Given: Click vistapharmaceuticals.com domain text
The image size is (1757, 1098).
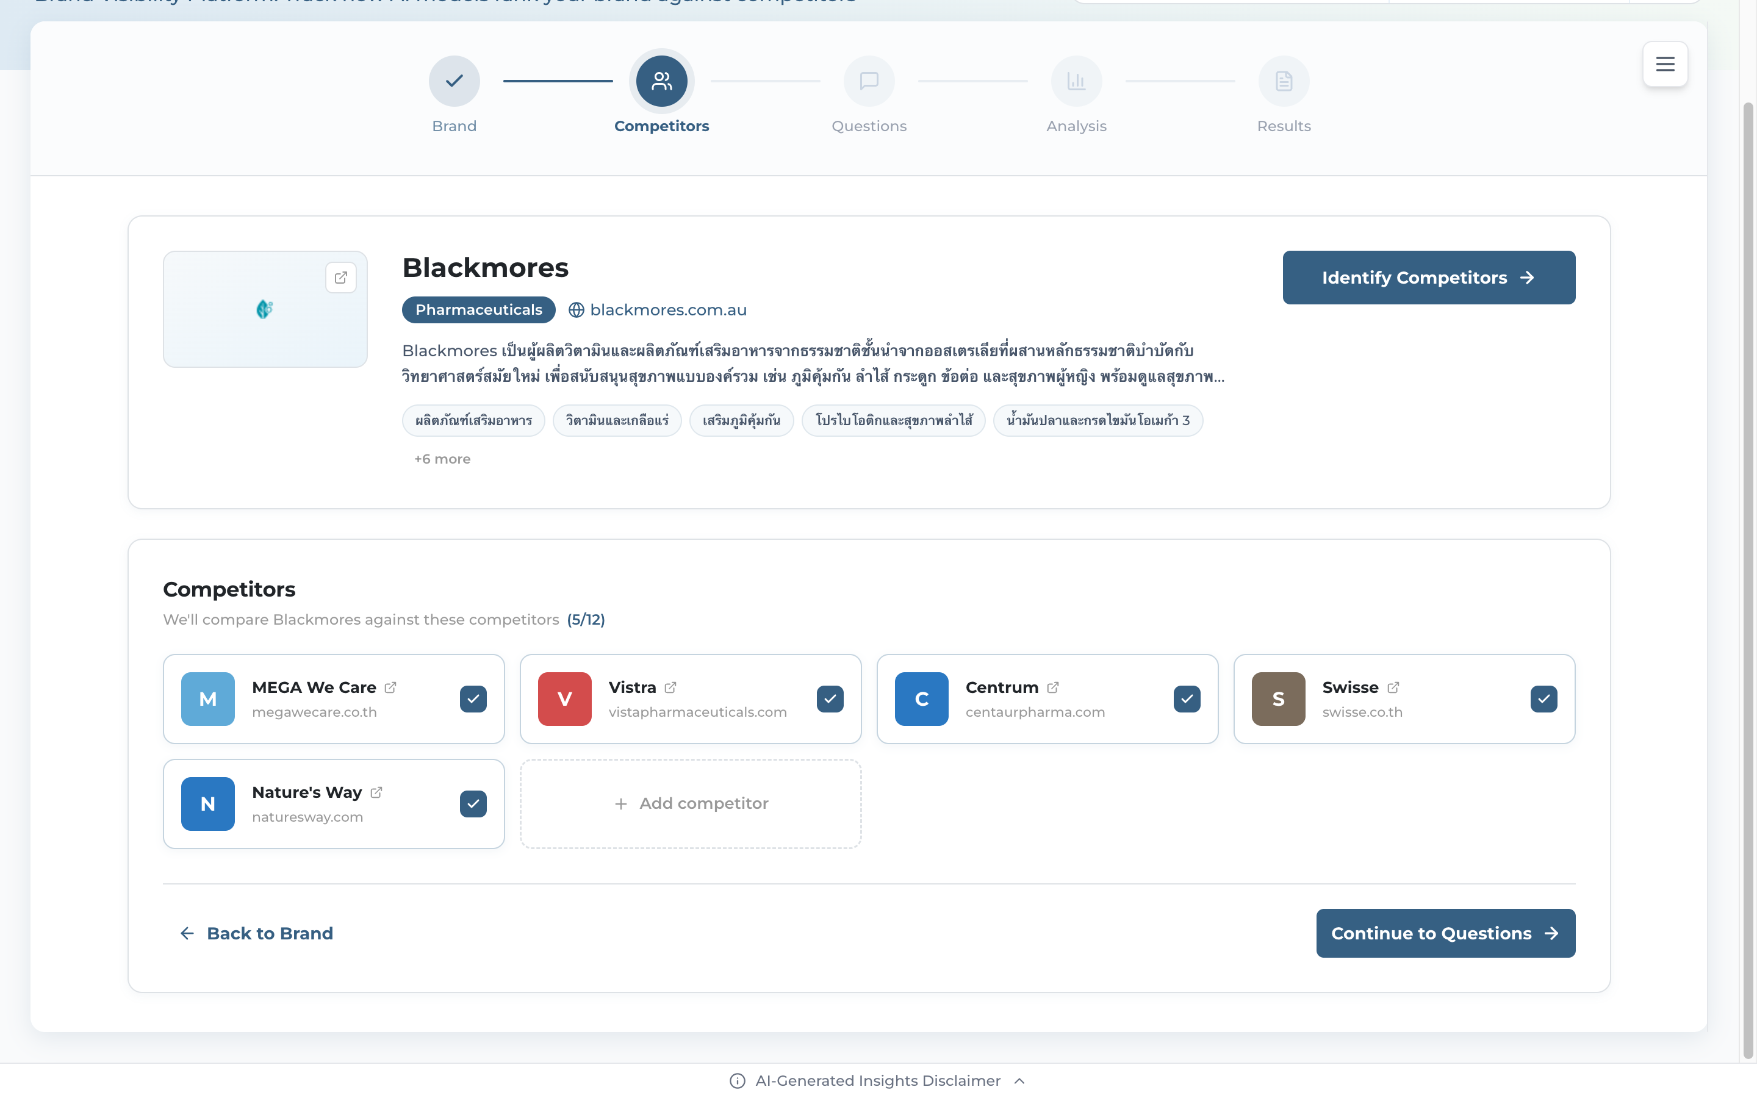Looking at the screenshot, I should [697, 712].
